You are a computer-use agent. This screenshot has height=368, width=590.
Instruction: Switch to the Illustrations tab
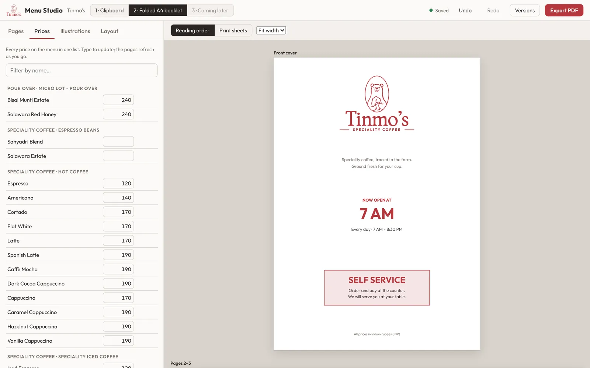[75, 31]
